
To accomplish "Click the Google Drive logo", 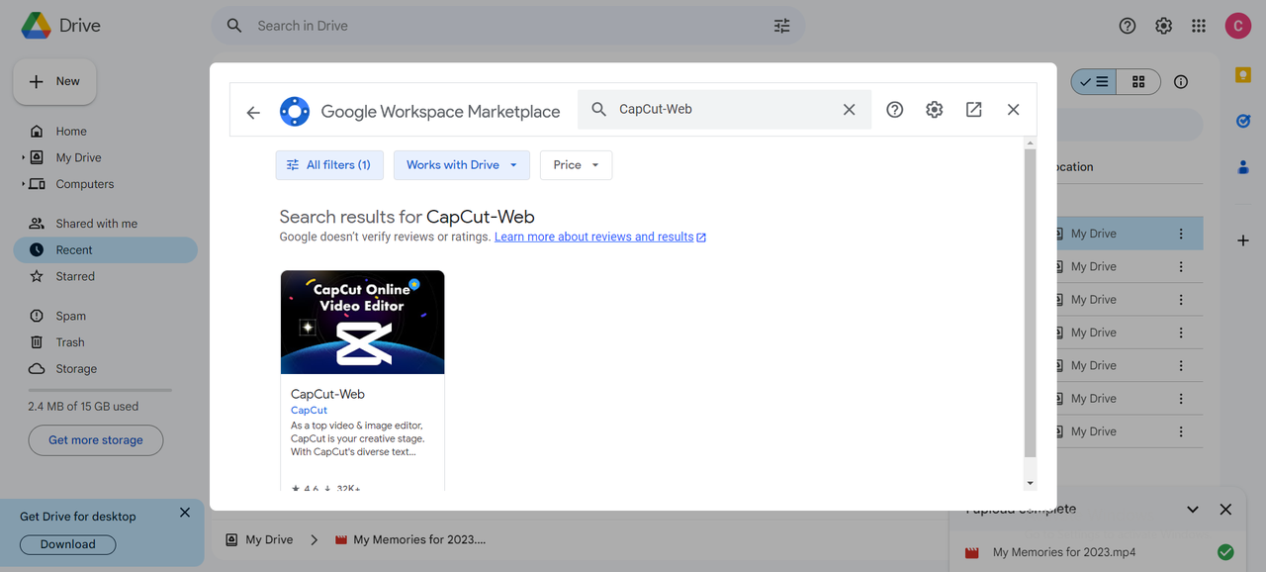I will coord(37,26).
